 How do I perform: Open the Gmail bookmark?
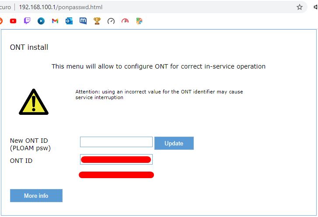tap(55, 21)
